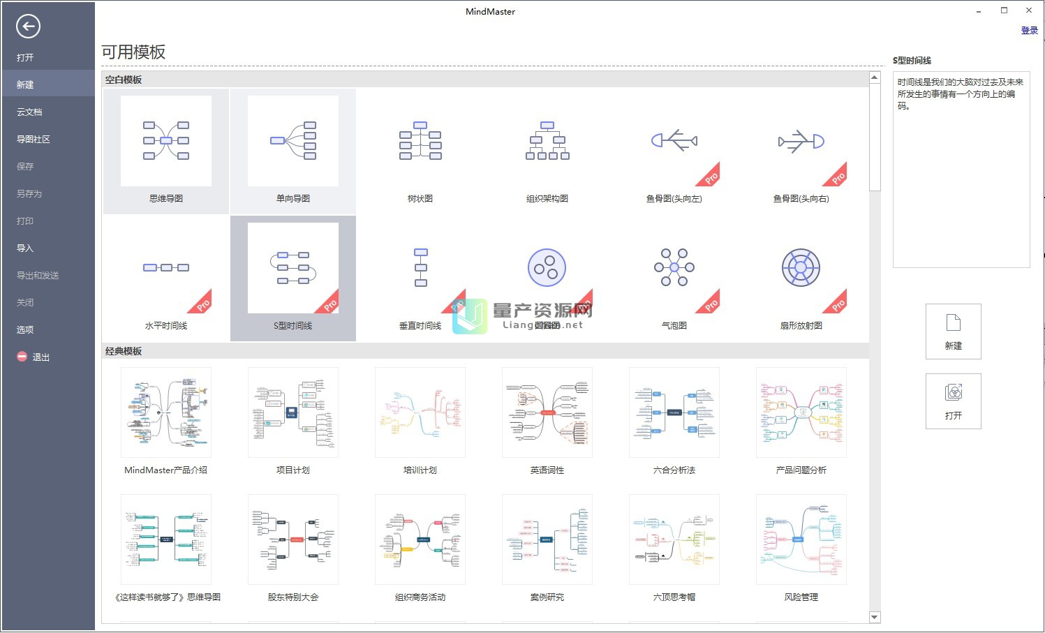
Task: Click the template list scrollbar thumb
Action: click(875, 137)
